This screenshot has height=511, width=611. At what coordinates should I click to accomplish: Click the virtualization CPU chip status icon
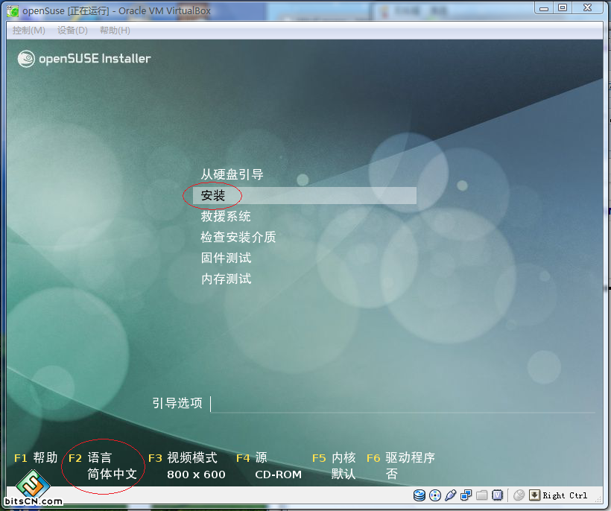click(498, 495)
